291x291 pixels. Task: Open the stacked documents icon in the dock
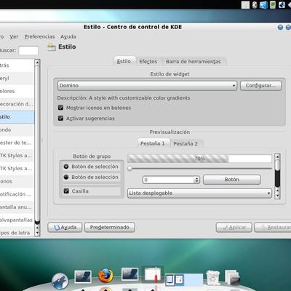click(232, 278)
